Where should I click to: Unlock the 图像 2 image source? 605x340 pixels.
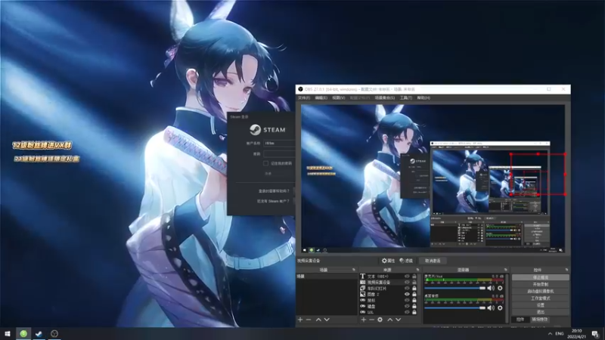[414, 294]
